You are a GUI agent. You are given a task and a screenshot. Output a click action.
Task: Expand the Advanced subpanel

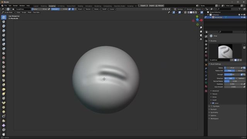(215, 91)
